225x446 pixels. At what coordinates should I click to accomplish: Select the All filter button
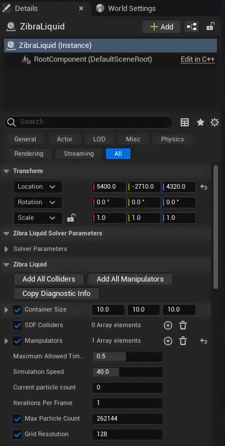click(118, 154)
